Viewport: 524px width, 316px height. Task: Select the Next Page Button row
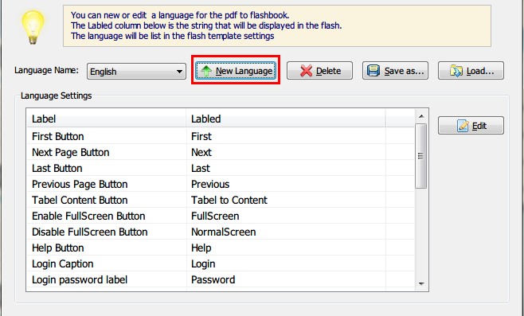221,152
